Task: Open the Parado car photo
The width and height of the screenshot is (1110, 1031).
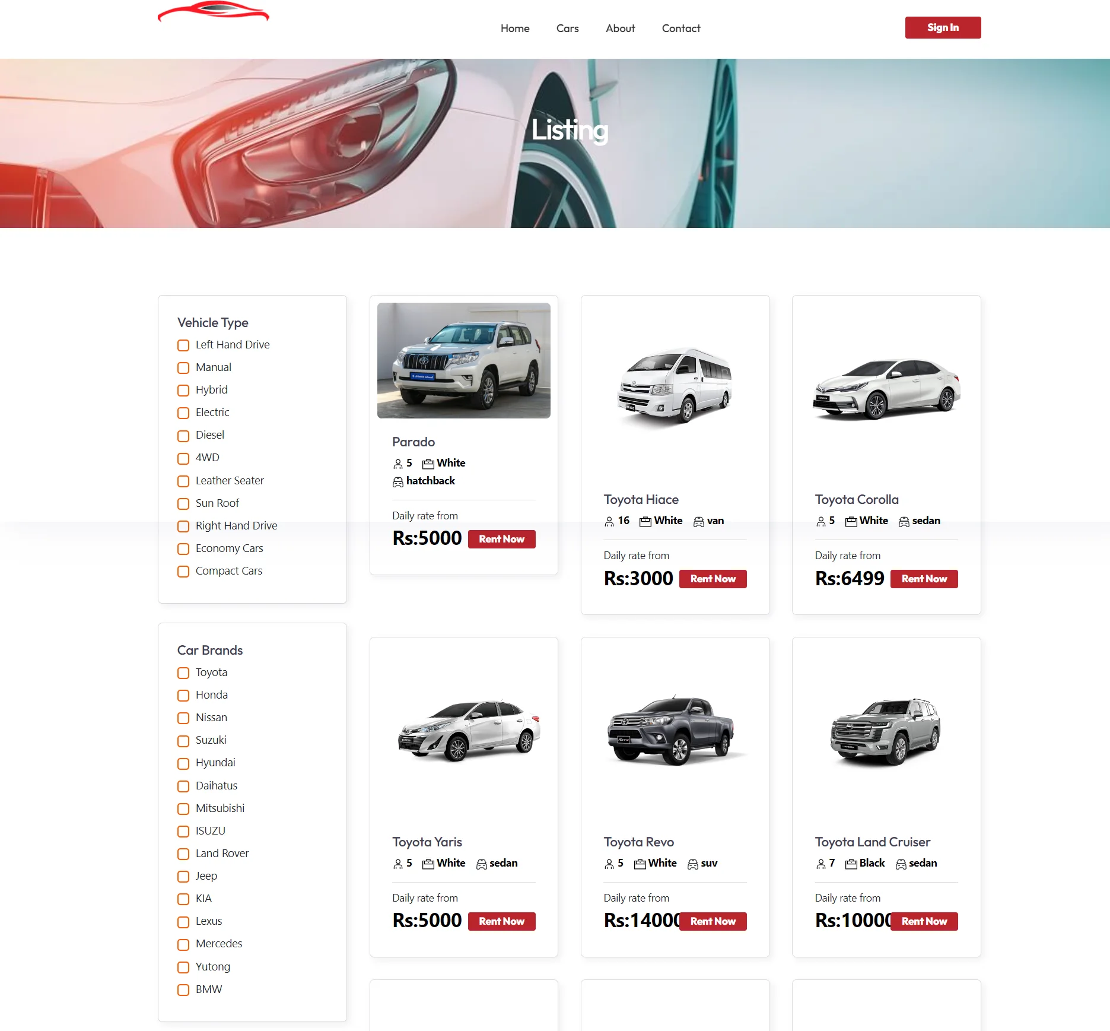Action: pos(463,360)
